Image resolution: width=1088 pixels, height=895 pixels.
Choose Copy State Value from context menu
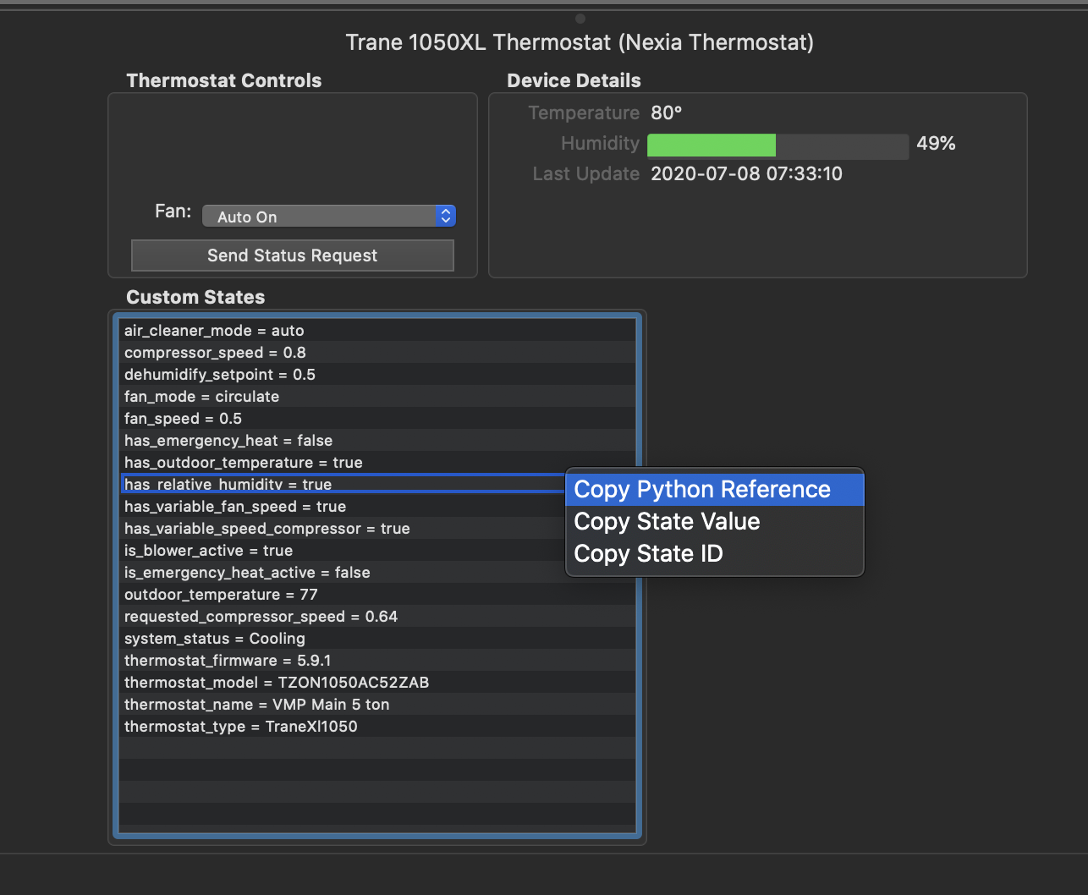point(714,522)
